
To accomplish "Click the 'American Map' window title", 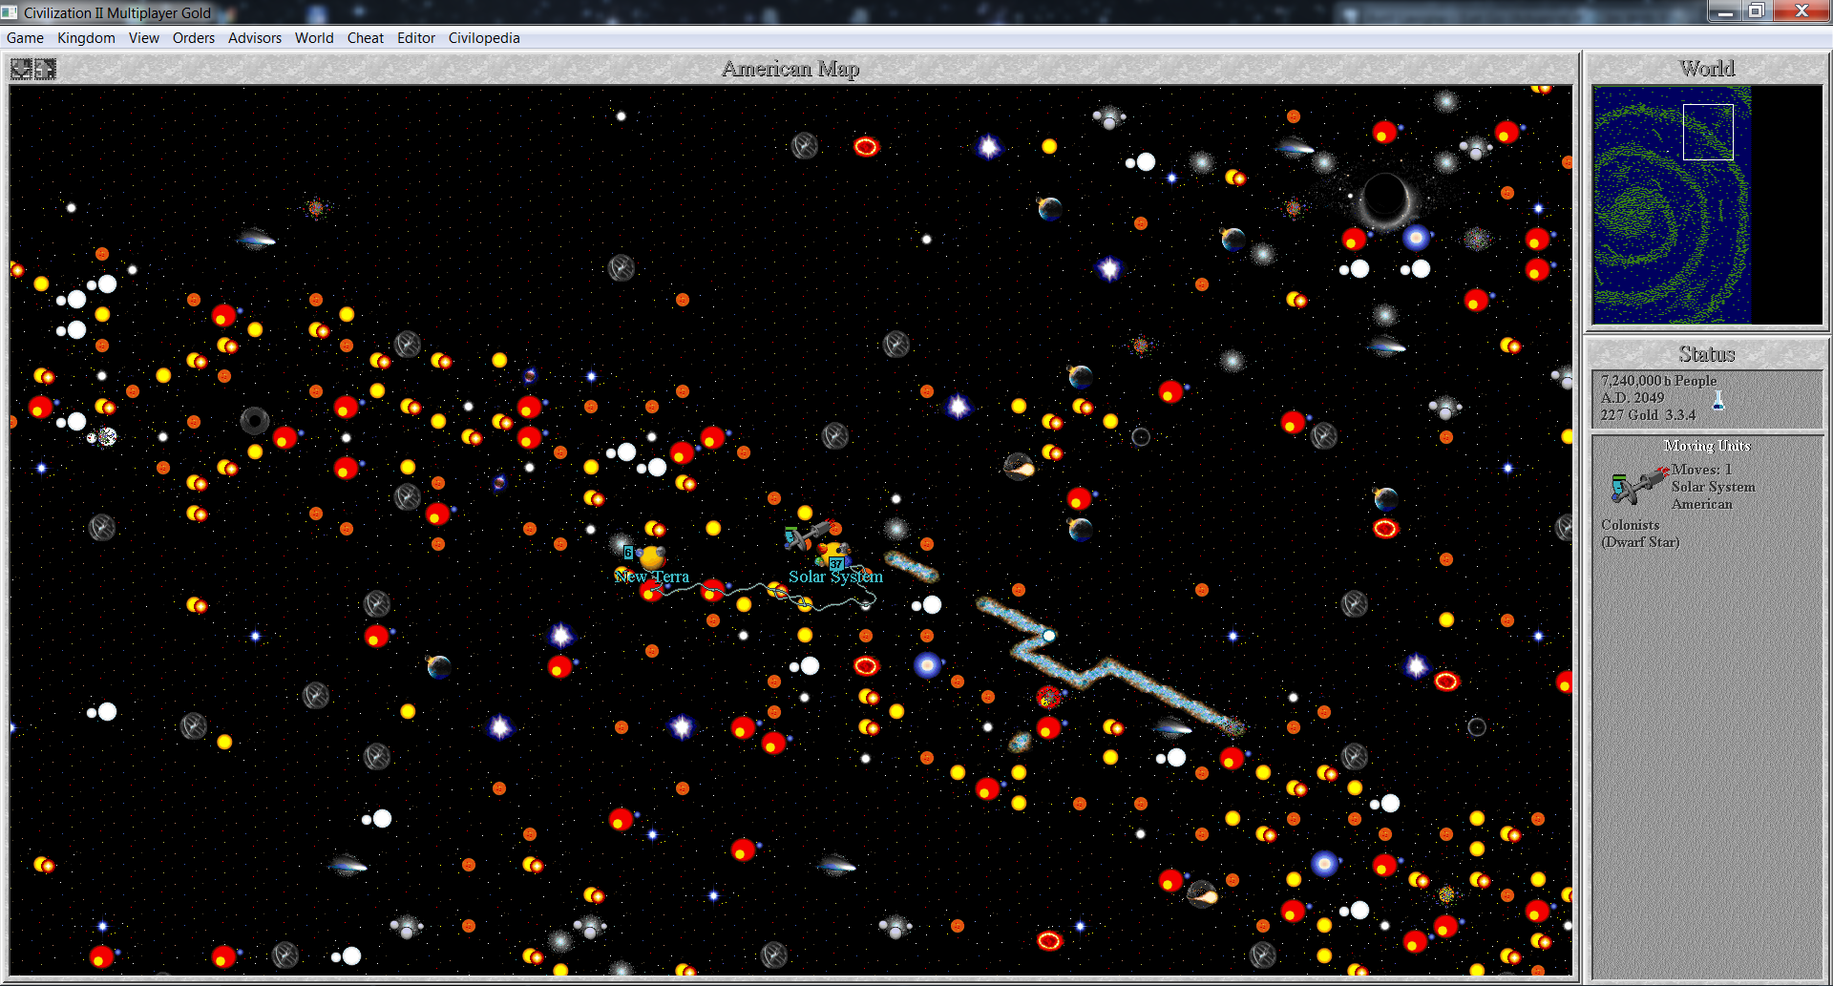I will (x=790, y=69).
